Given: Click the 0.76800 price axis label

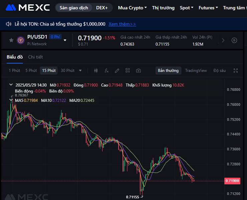Looking at the screenshot, I should pyautogui.click(x=233, y=89).
